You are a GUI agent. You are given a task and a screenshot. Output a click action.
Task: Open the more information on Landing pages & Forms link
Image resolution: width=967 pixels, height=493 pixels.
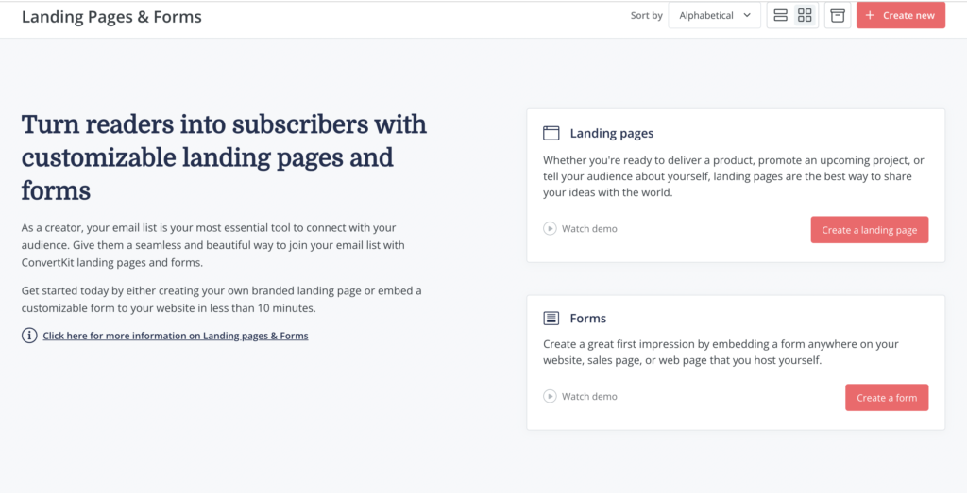tap(176, 336)
